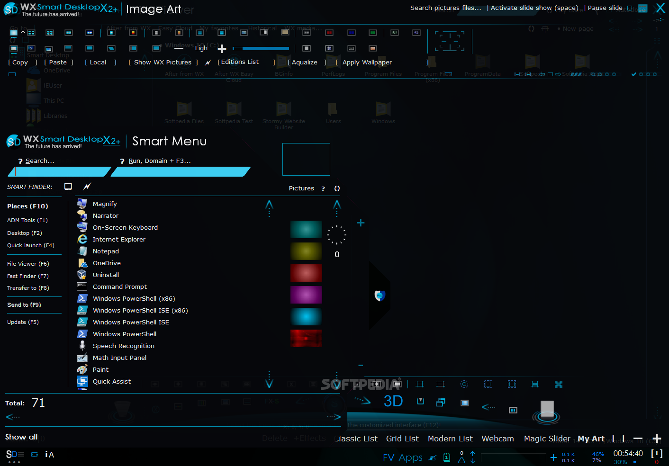
Task: Click the shield icon on the dark side panel
Action: point(380,296)
